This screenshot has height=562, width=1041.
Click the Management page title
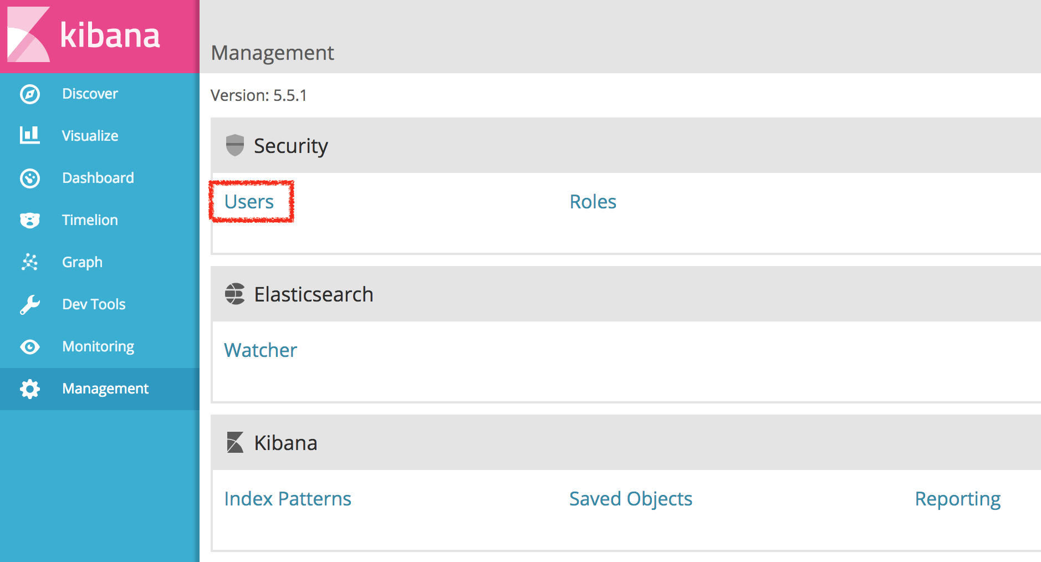pos(272,53)
